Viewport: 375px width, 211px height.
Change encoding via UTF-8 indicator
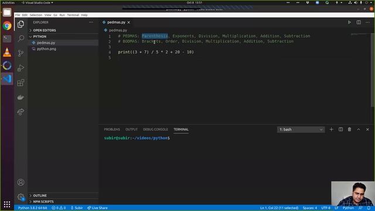click(x=326, y=208)
